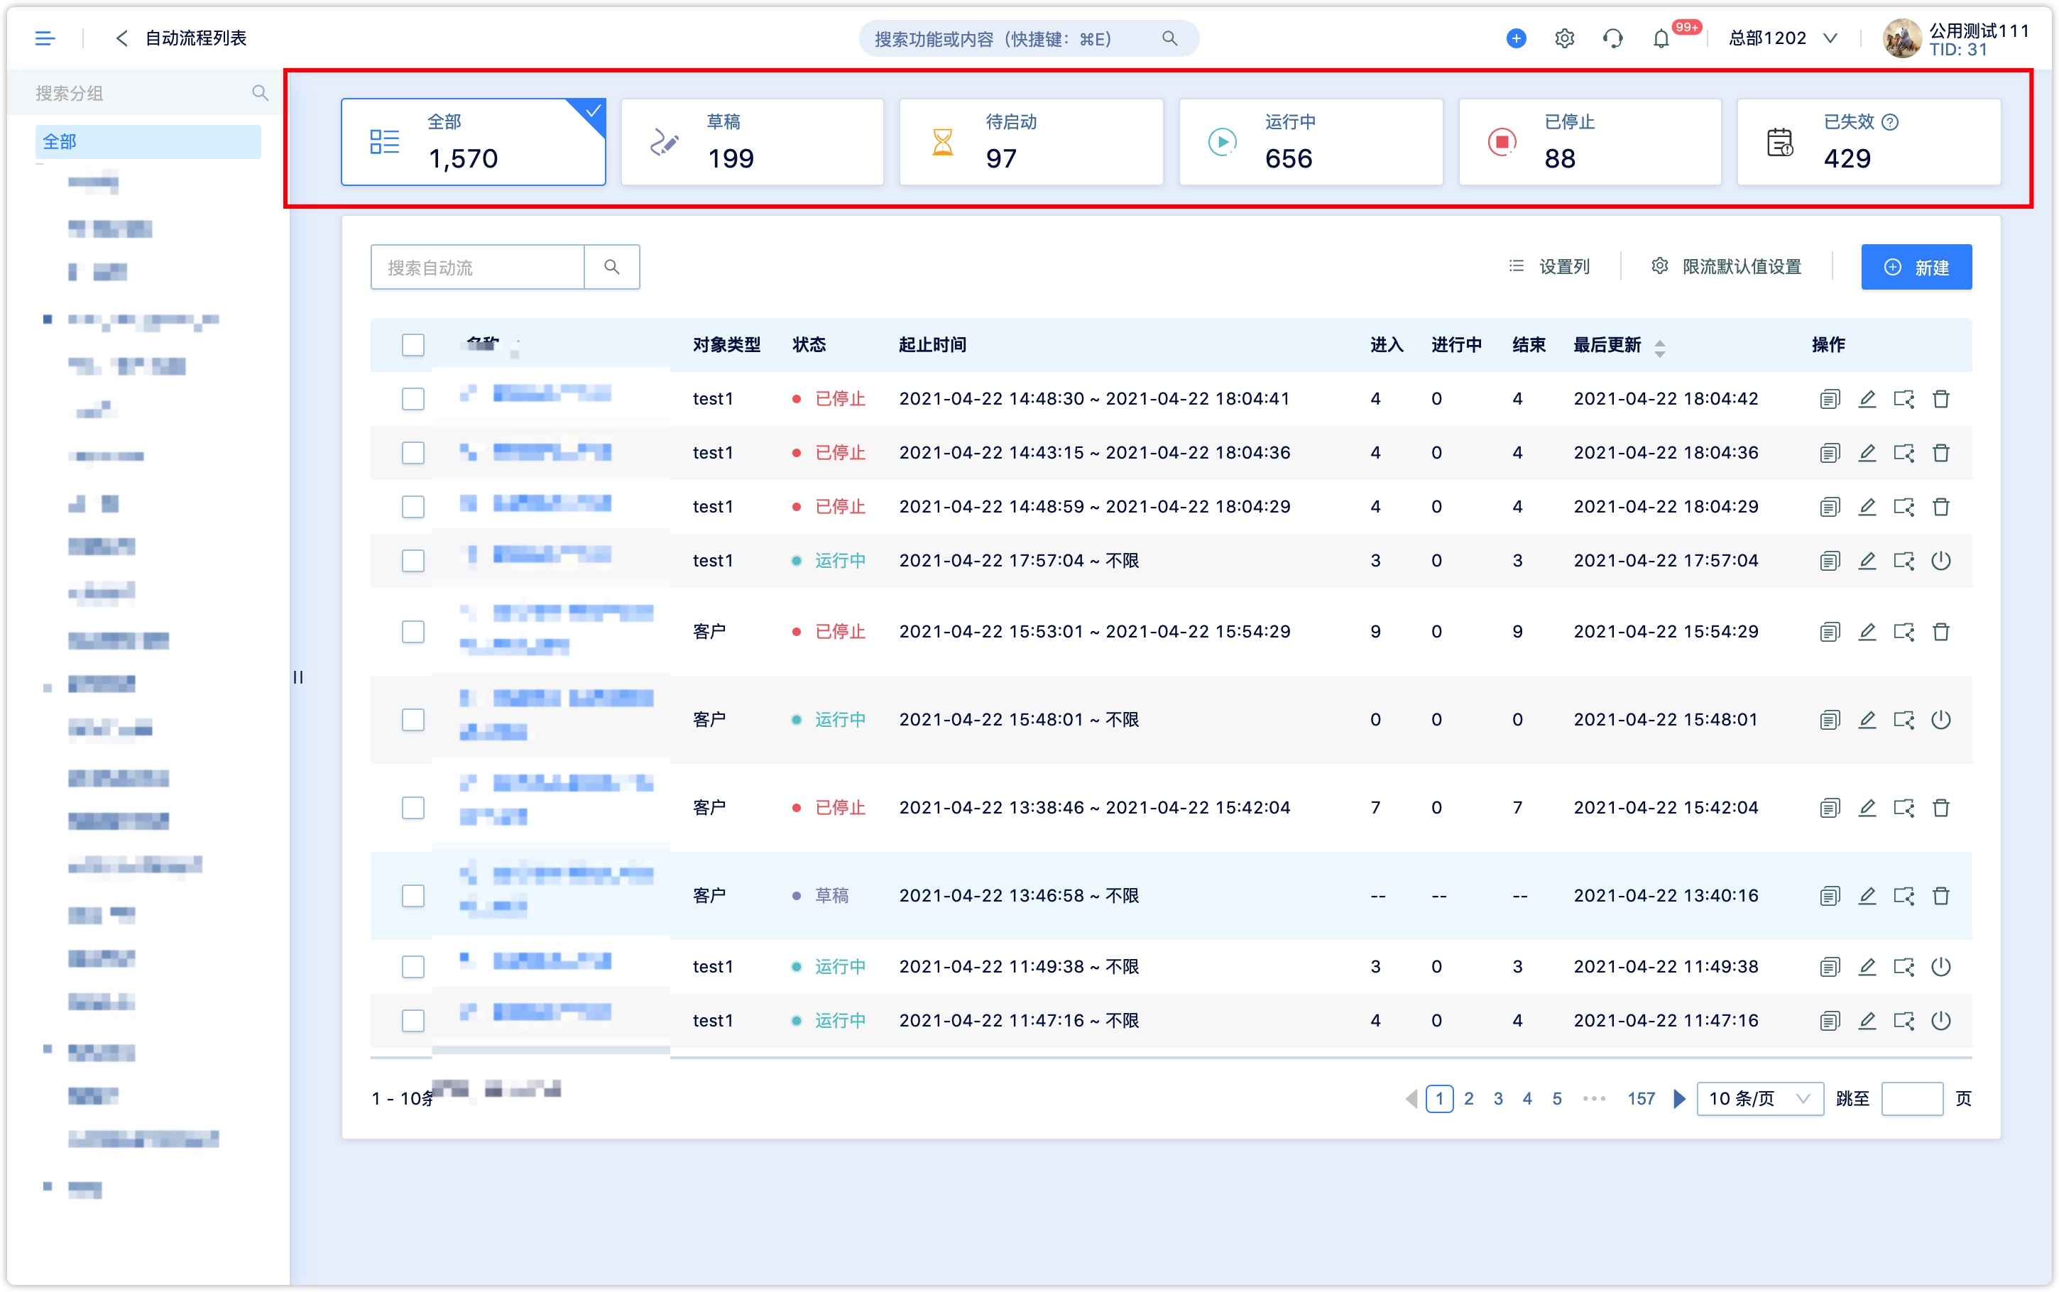The height and width of the screenshot is (1292, 2059).
Task: Open the 10 条/页 page size dropdown
Action: point(1759,1098)
